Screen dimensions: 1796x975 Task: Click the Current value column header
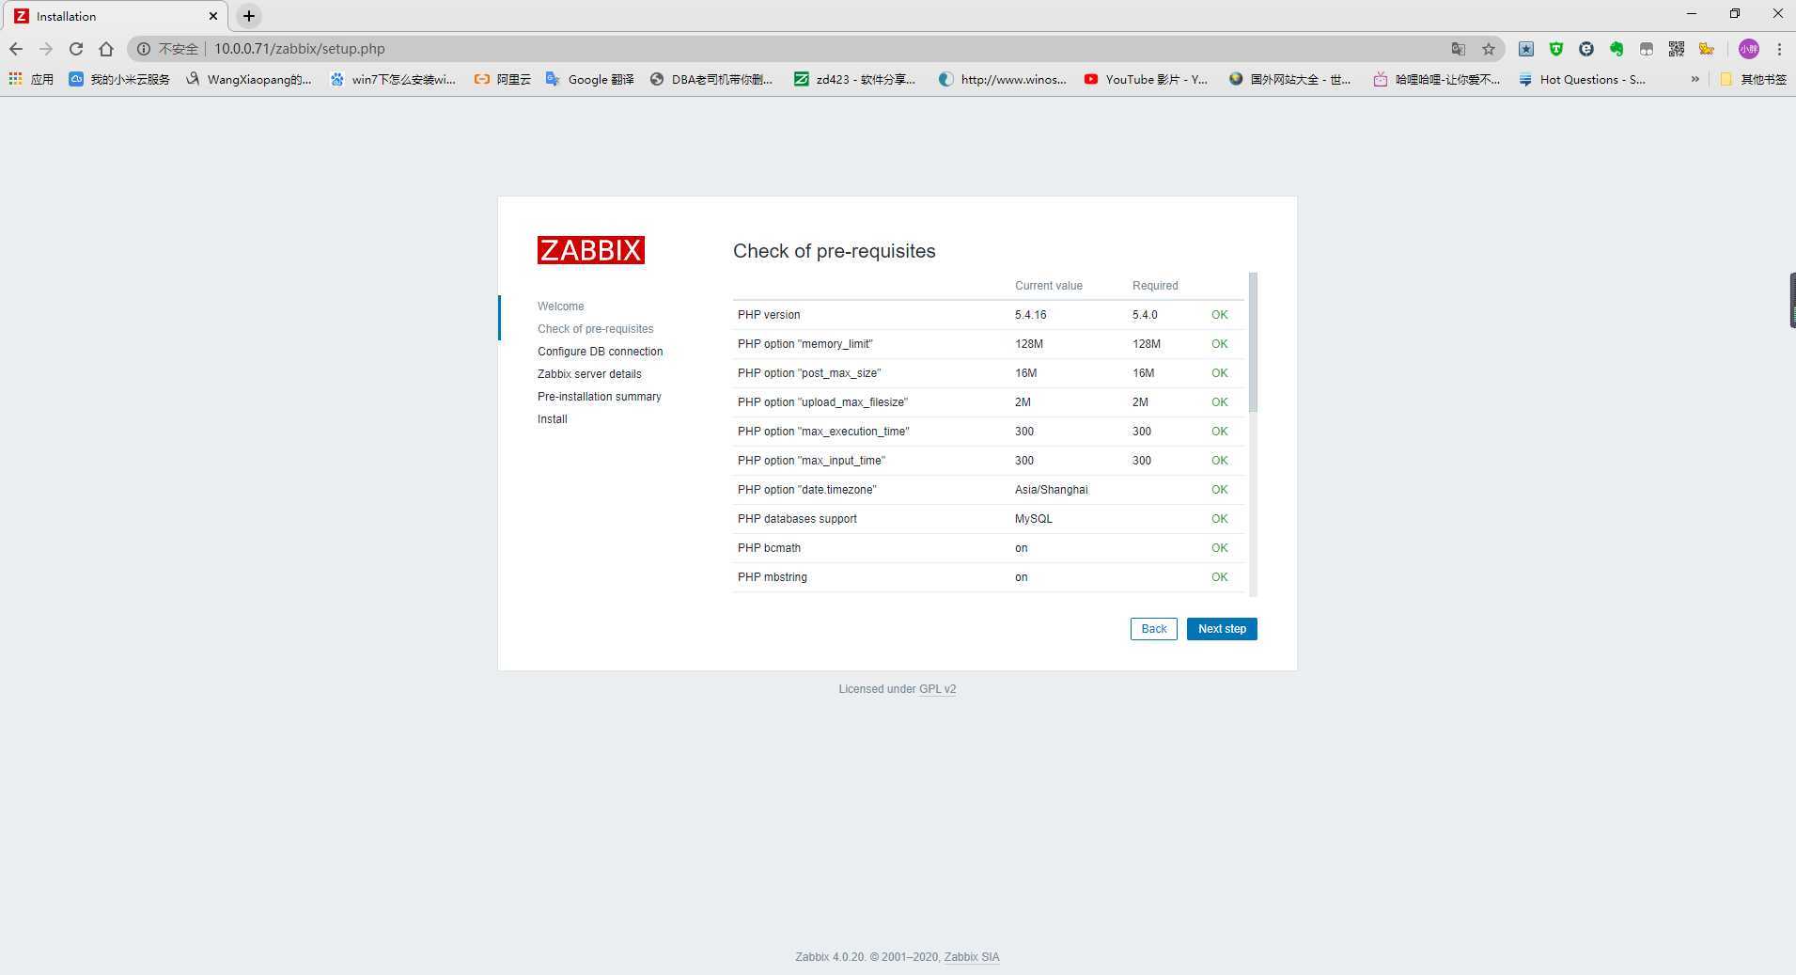click(x=1048, y=286)
